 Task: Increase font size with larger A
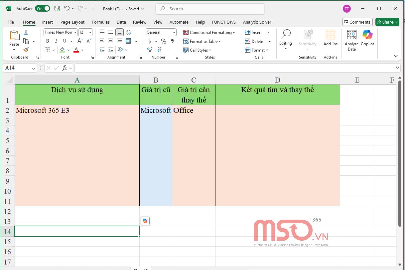80,41
